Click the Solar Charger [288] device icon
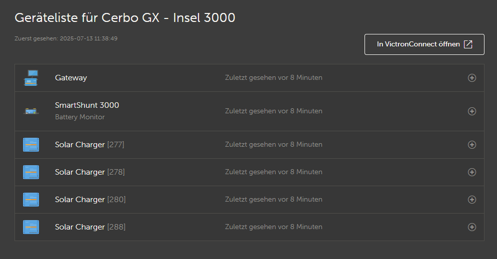Viewport: 497px width, 259px height. (31, 227)
